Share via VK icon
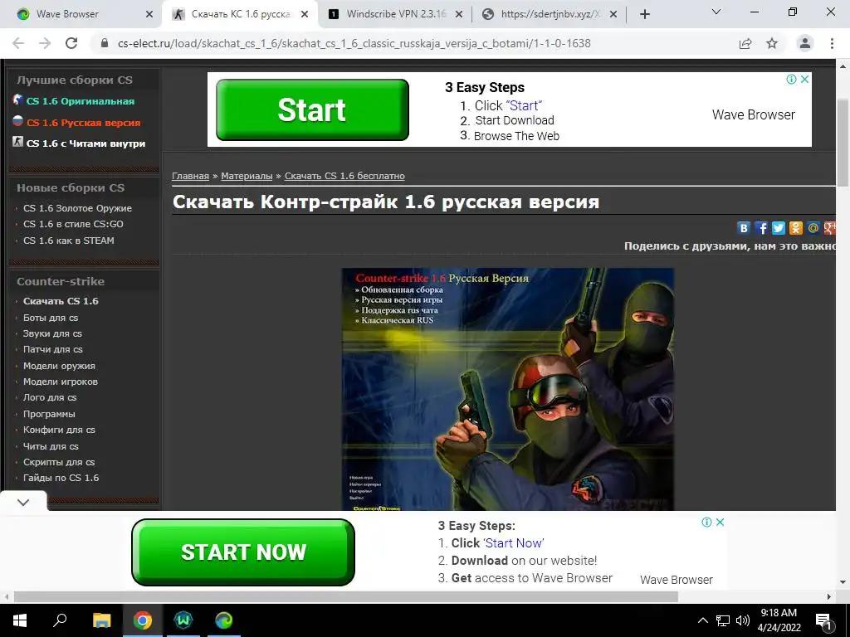The image size is (850, 637). [744, 228]
